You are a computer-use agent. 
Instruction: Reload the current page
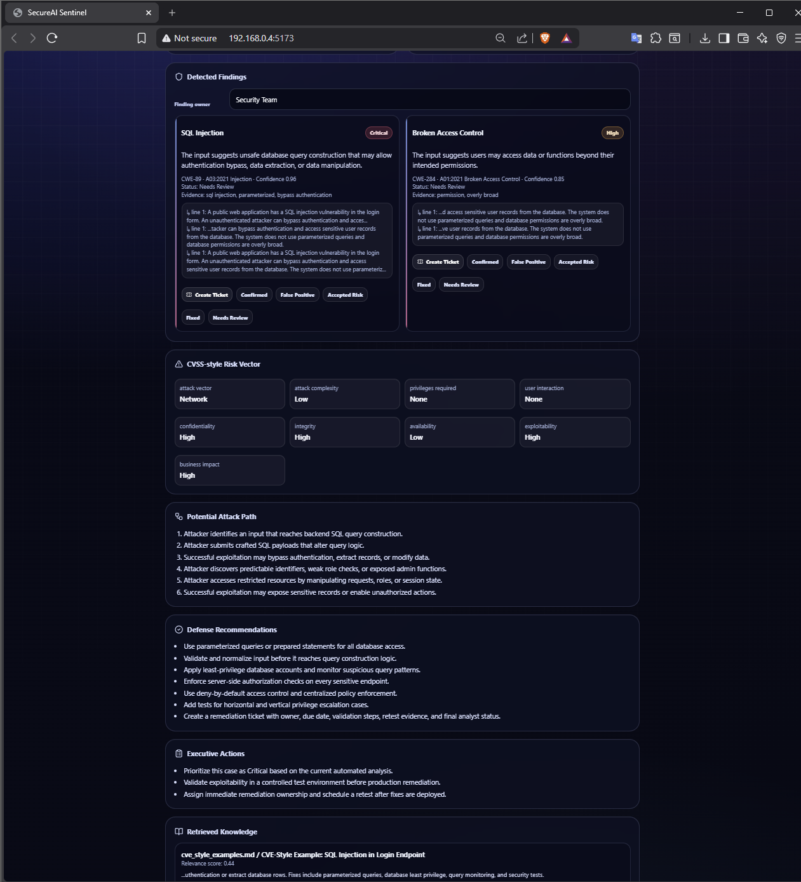point(52,38)
